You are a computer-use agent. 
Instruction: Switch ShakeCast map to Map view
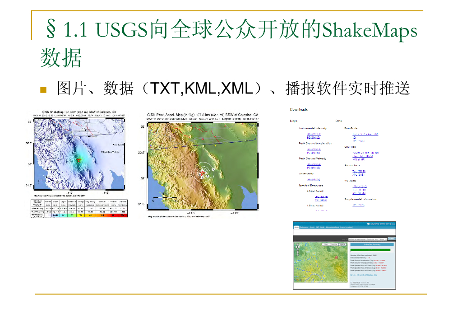click(326, 244)
